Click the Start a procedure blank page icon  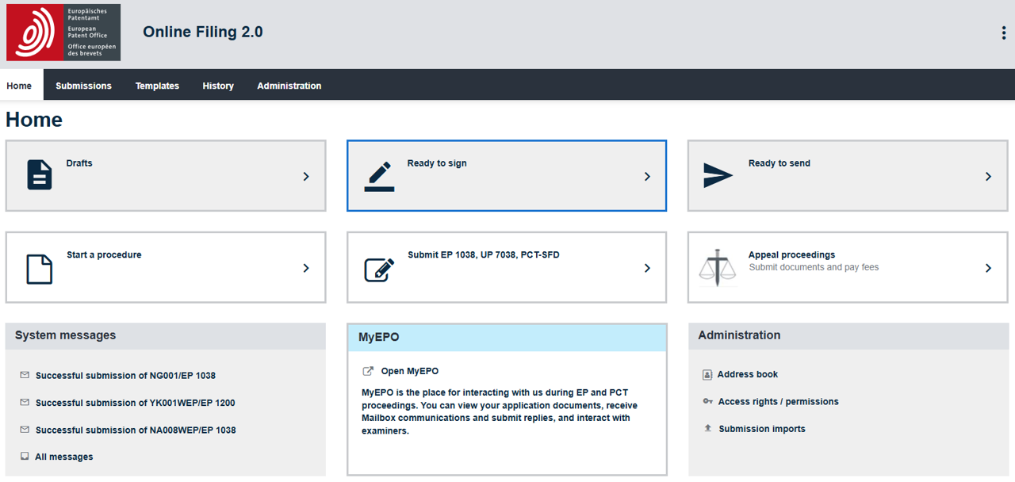[x=40, y=269]
